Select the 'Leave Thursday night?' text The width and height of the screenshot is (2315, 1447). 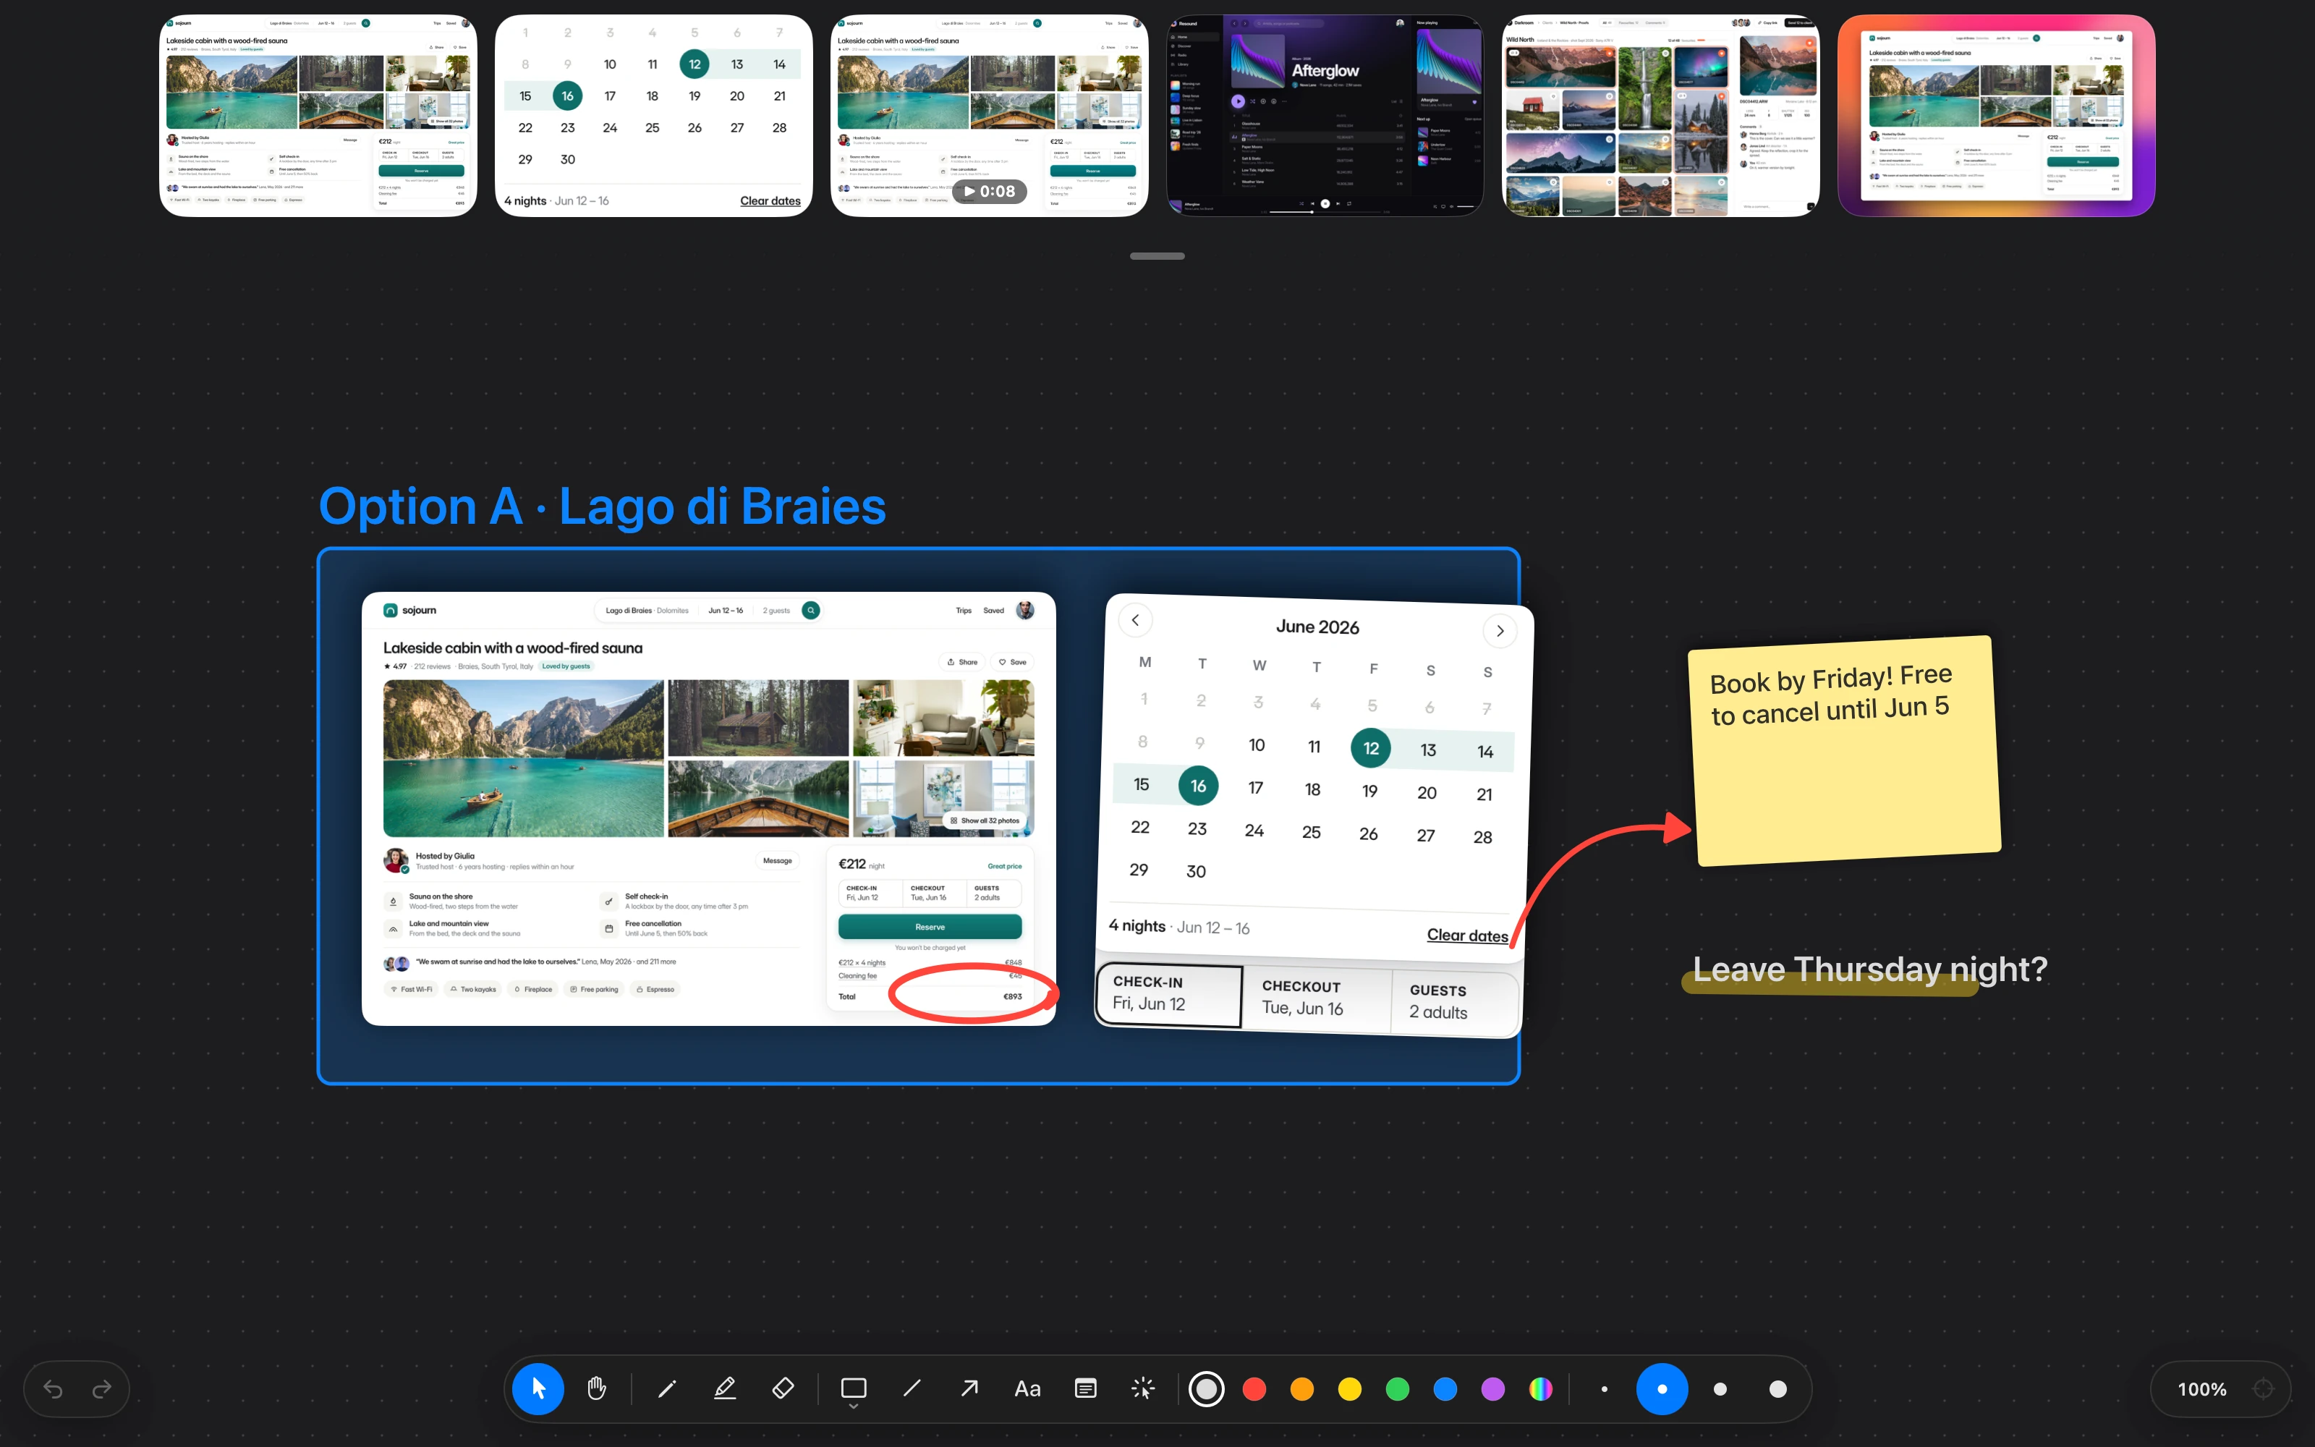(1870, 969)
